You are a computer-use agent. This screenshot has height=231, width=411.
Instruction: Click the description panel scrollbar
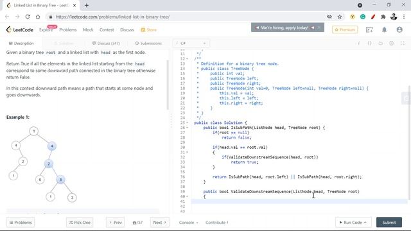168,85
